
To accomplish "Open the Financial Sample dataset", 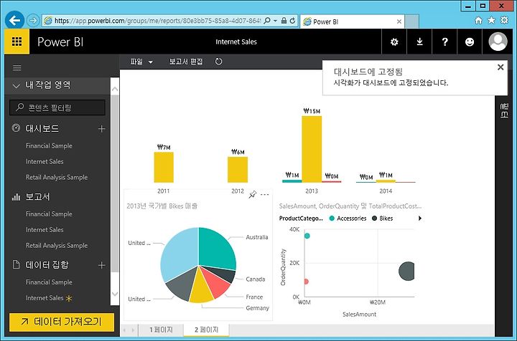I will [x=49, y=282].
